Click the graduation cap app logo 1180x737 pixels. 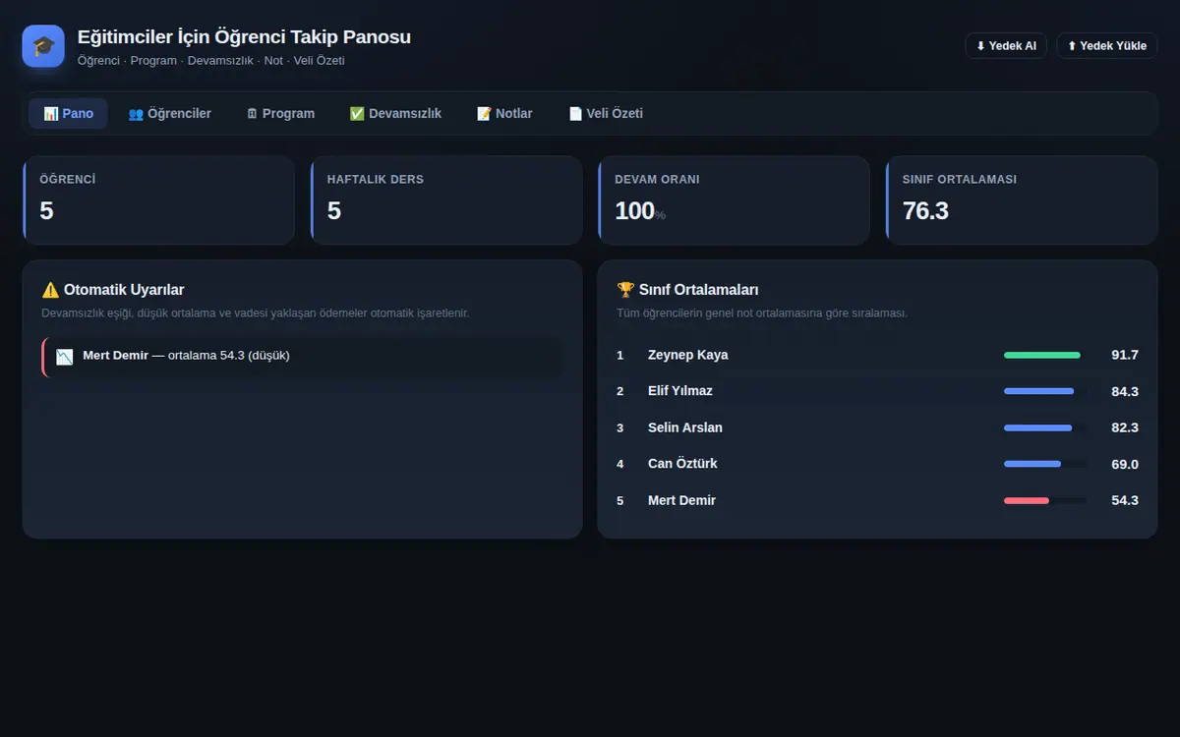click(43, 46)
